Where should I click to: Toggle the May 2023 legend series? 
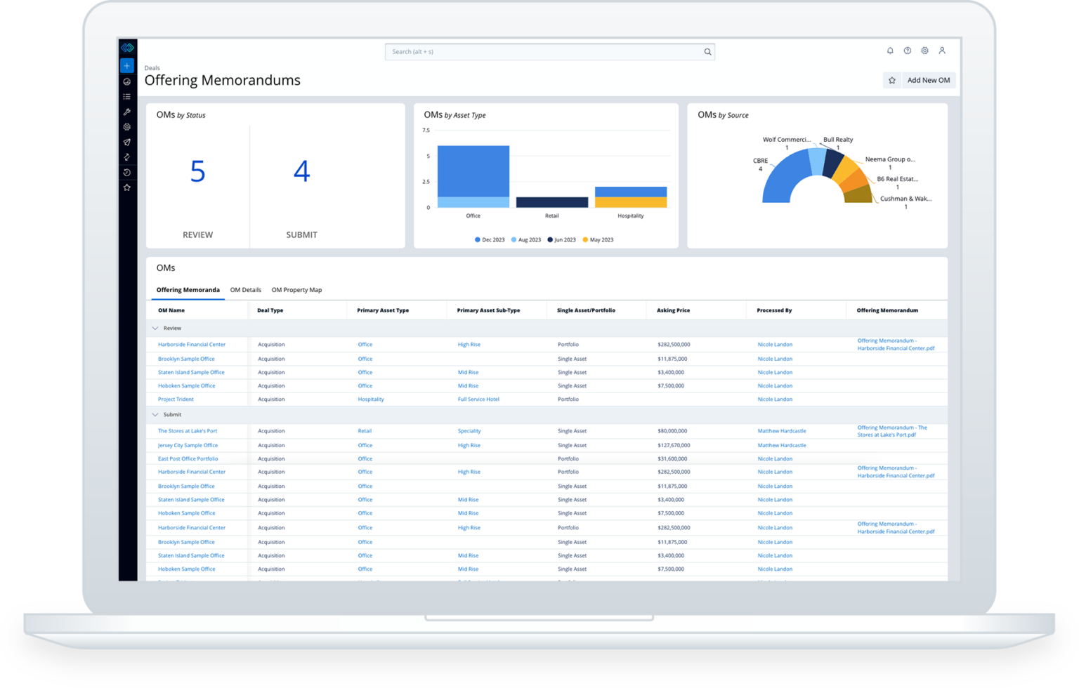[x=598, y=240]
